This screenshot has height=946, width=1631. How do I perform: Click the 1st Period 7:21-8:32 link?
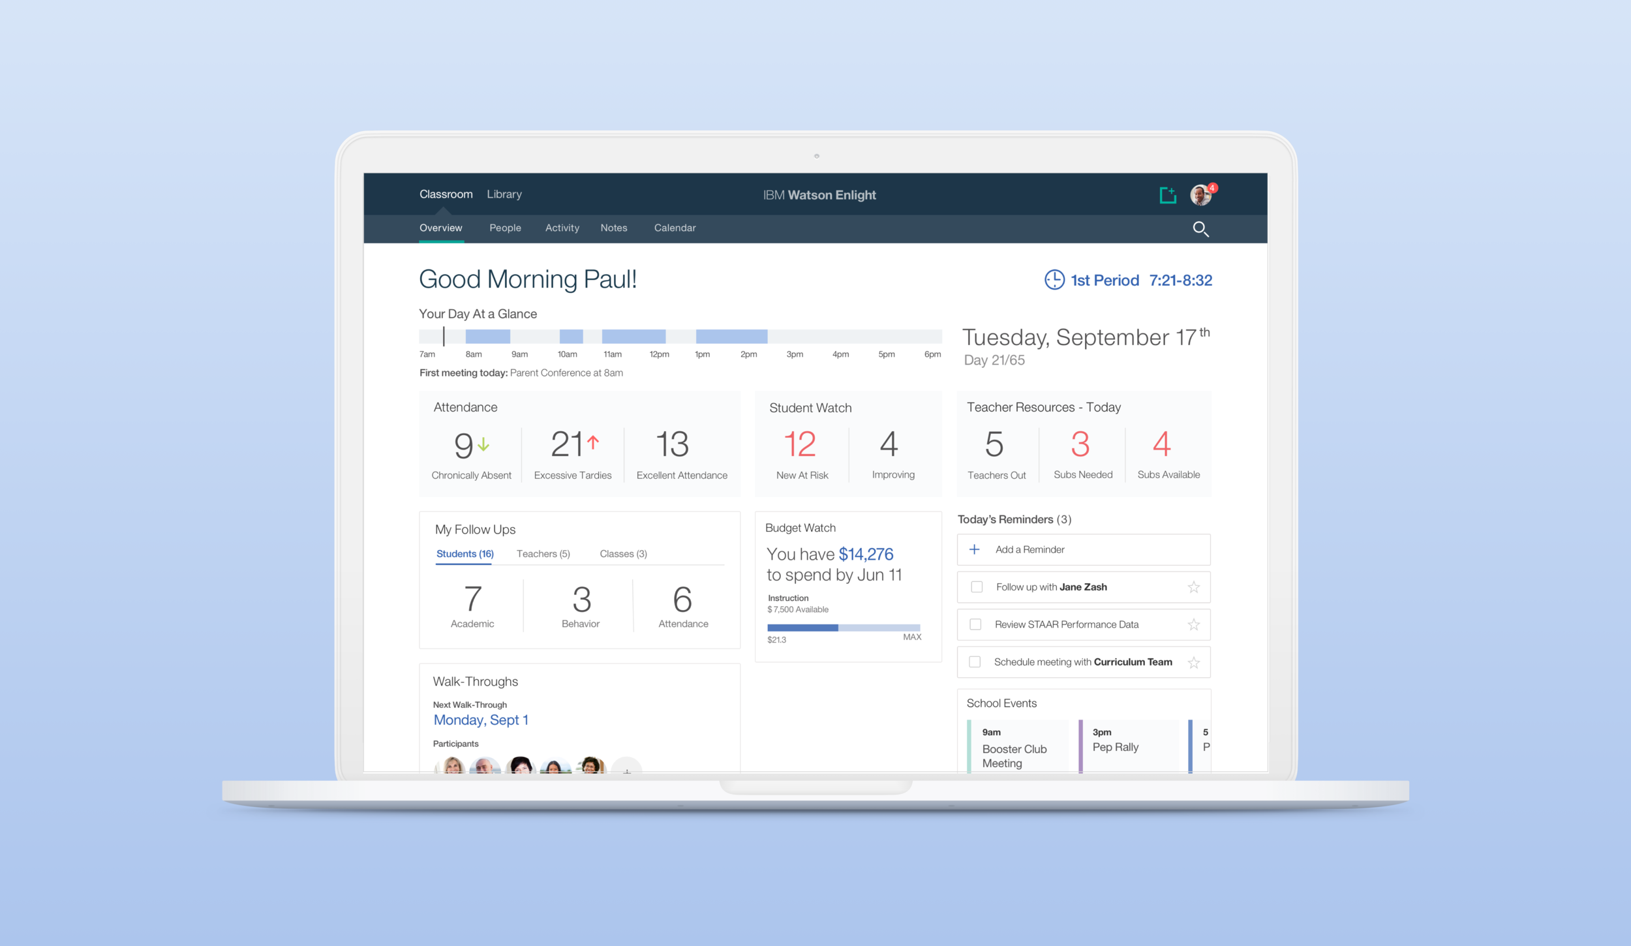1141,281
